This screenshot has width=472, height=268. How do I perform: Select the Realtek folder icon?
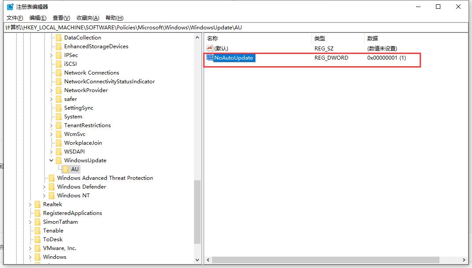(x=38, y=204)
